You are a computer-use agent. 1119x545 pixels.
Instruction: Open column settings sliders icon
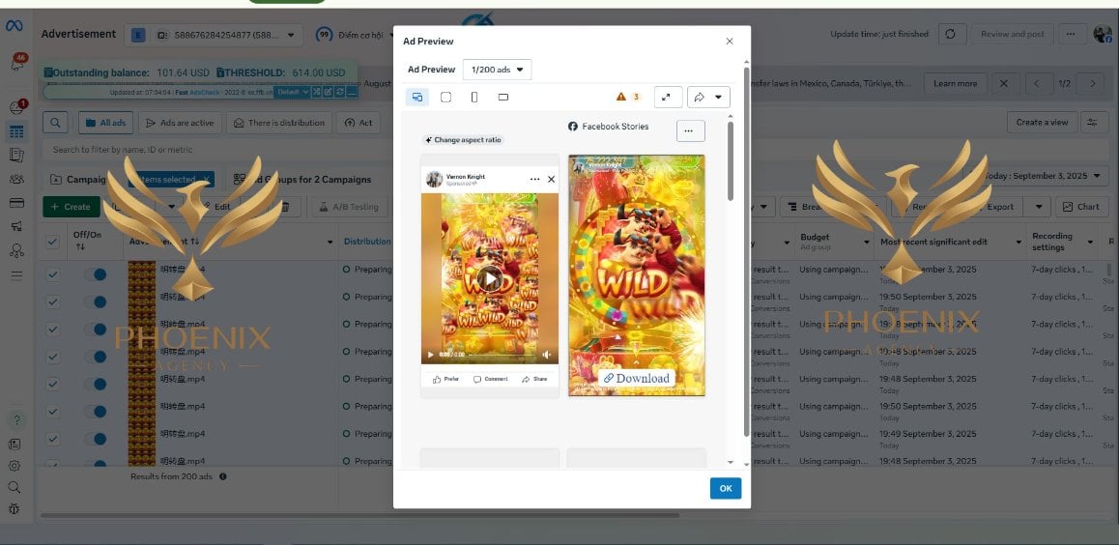pyautogui.click(x=1093, y=122)
